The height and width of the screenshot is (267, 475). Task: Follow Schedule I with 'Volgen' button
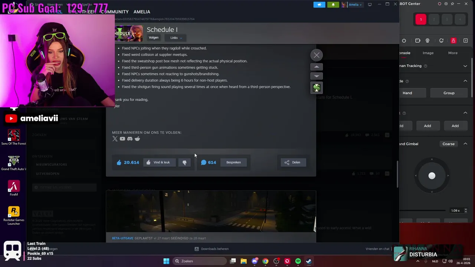154,38
